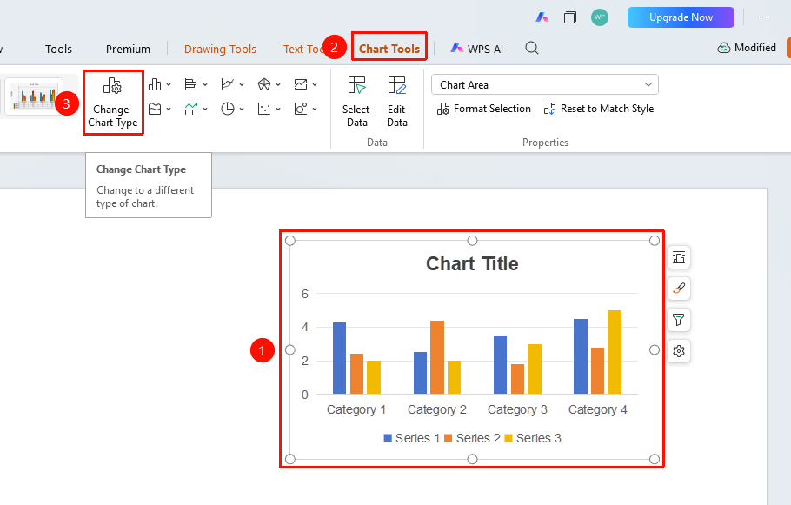Click Reset to Match Style
The height and width of the screenshot is (505, 791).
point(599,109)
